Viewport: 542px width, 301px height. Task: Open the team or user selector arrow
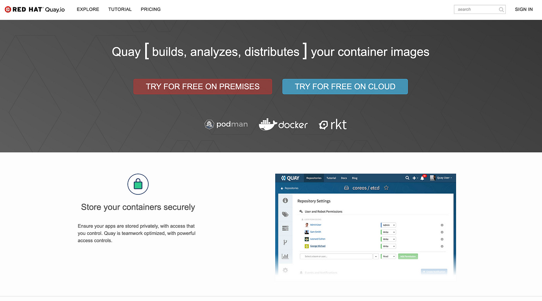(x=376, y=256)
